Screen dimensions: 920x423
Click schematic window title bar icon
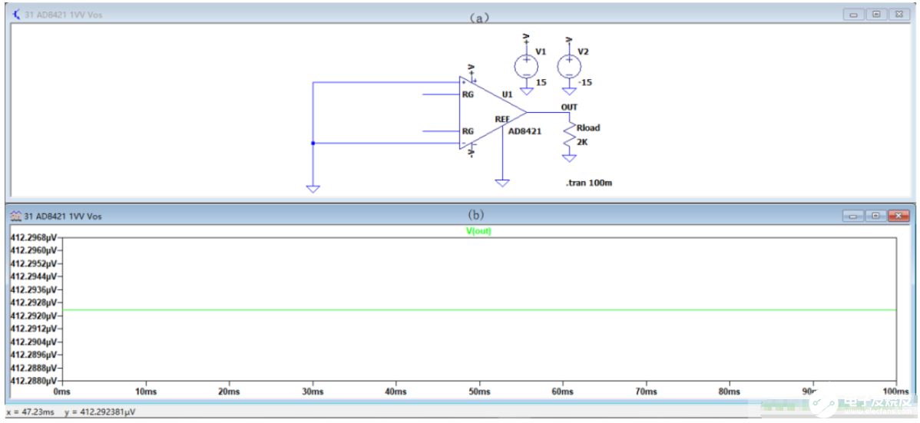(16, 14)
